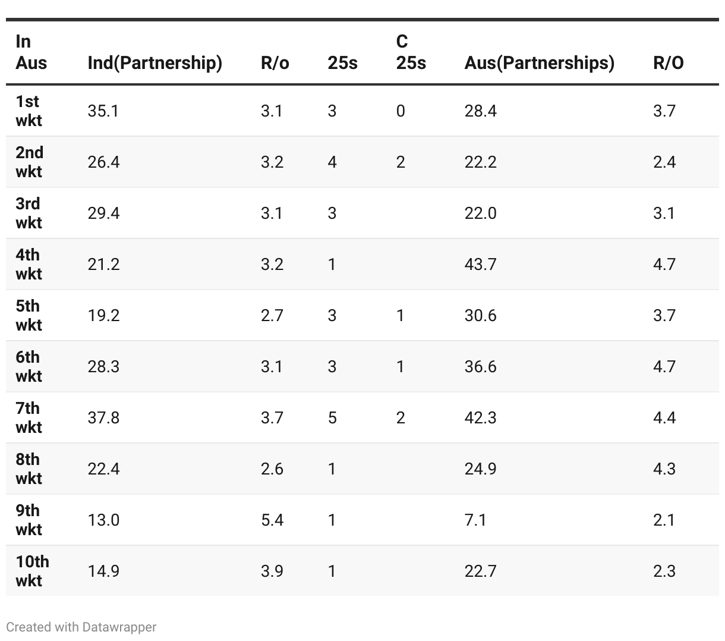This screenshot has height=641, width=725.
Task: Click the Australia partnership value 43.7
Action: (x=480, y=265)
